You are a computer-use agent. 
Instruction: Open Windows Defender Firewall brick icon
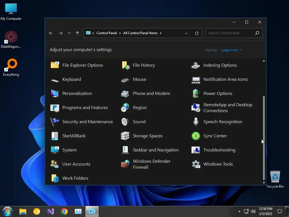[125, 164]
